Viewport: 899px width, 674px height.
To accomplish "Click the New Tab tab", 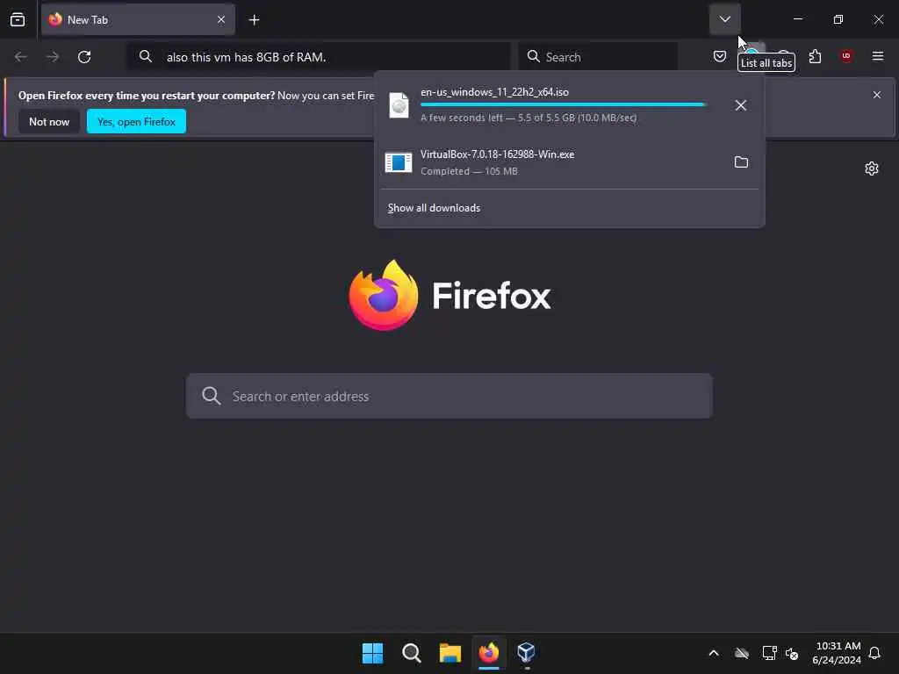I will [x=138, y=19].
